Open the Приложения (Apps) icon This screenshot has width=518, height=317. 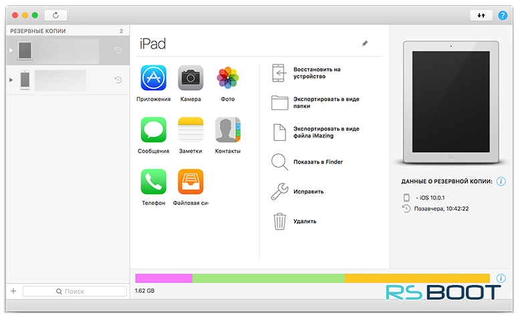[x=153, y=78]
